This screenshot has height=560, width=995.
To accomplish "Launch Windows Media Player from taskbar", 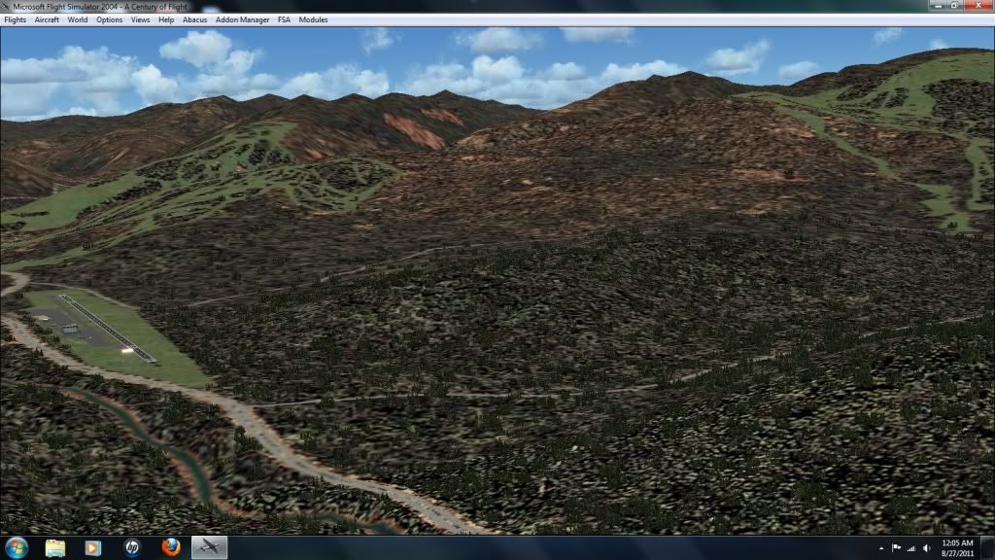I will tap(93, 547).
